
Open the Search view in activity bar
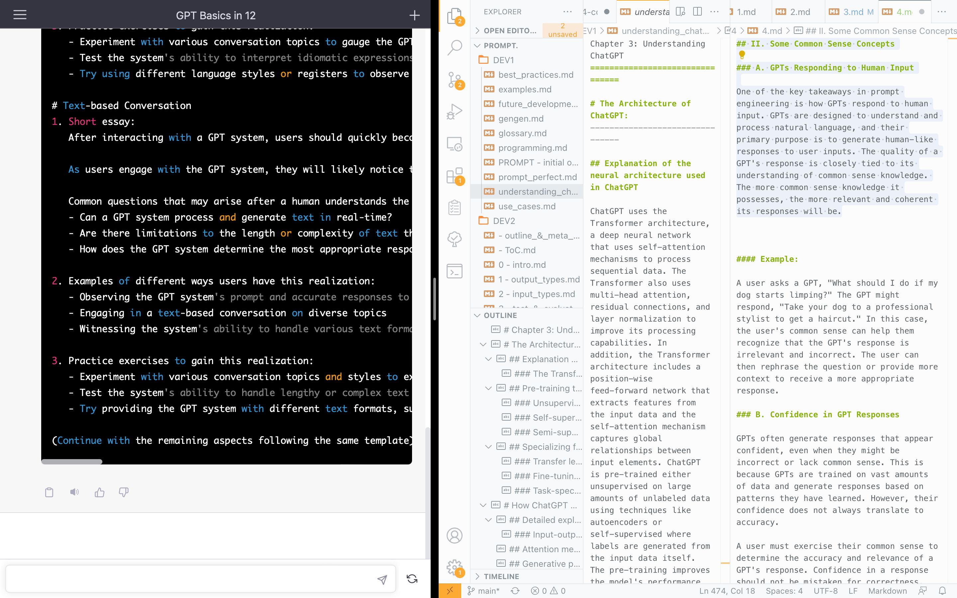pos(454,48)
